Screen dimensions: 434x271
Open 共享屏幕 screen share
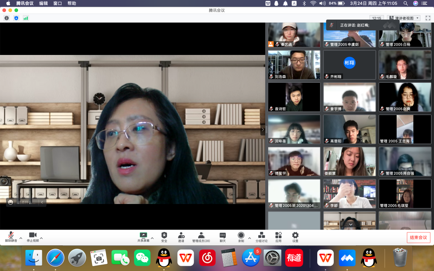[x=143, y=237]
